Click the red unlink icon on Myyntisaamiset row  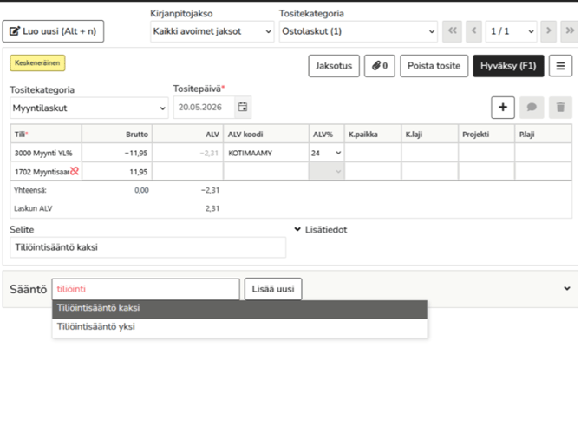(75, 172)
